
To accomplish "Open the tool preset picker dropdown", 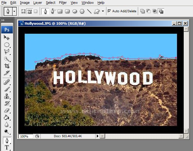I will click(14, 11).
